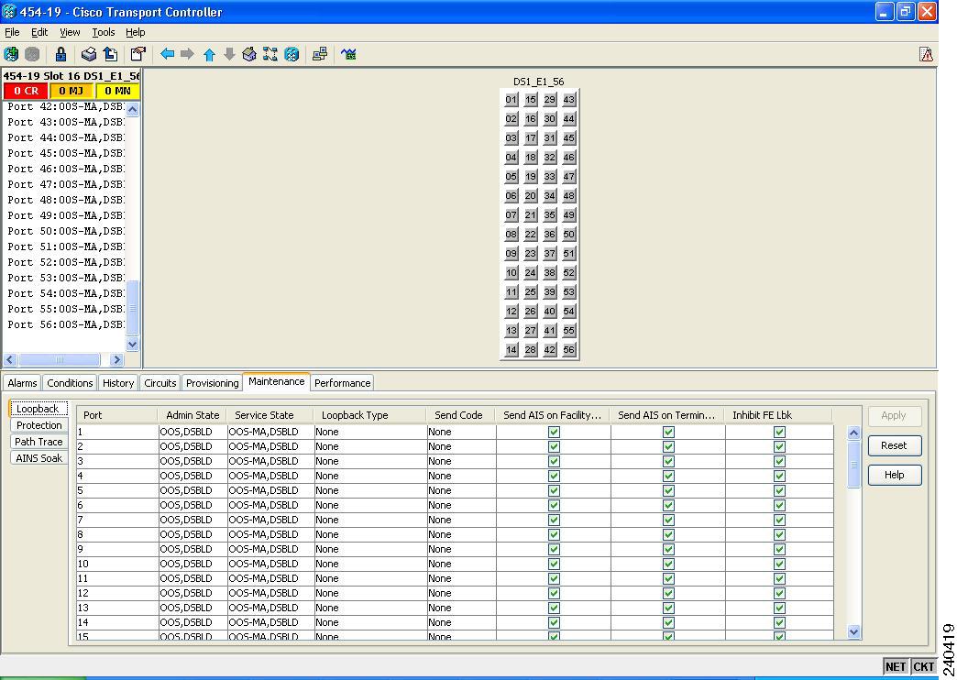Select the AINS Soak subtab
957x680 pixels.
pos(38,458)
